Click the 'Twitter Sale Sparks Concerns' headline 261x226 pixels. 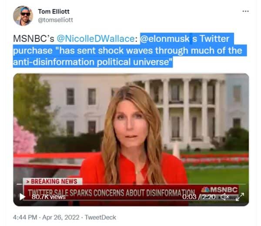pyautogui.click(x=111, y=193)
